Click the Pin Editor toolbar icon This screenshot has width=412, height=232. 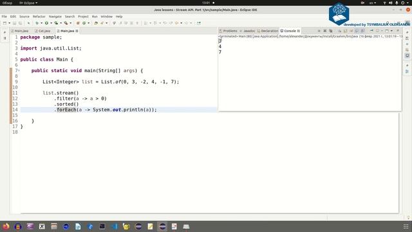click(199, 23)
